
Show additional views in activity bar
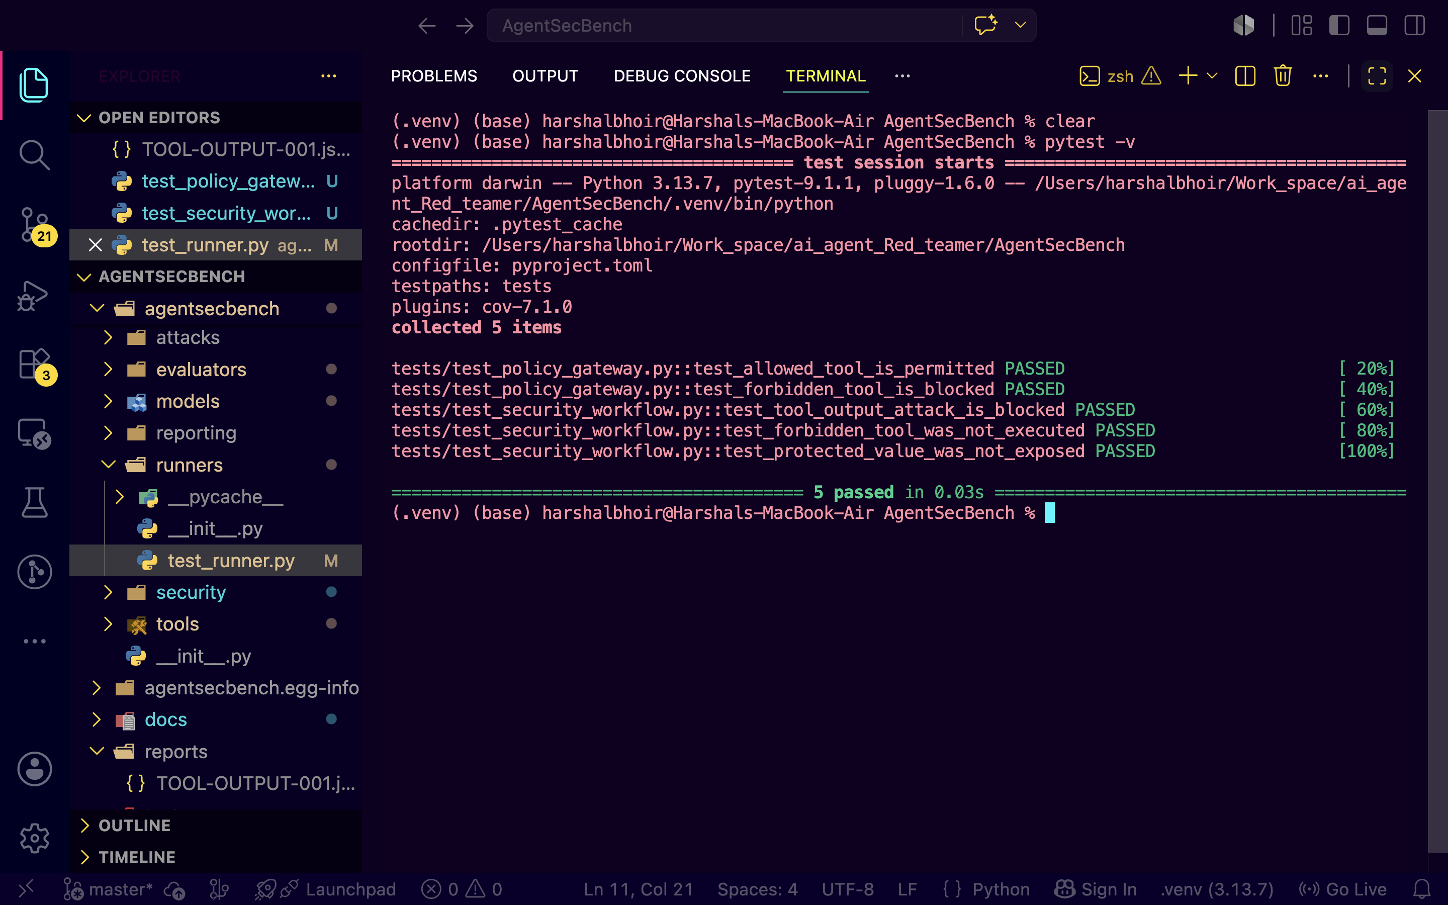pyautogui.click(x=34, y=641)
